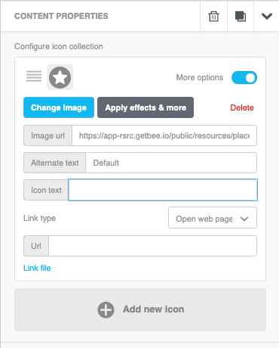Click the "Image url" field label
Image resolution: width=279 pixels, height=348 pixels.
coord(48,135)
